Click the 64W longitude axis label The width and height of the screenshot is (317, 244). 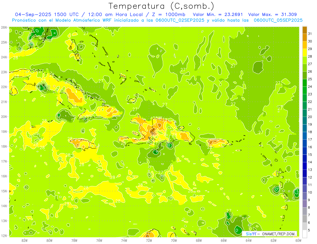tap(249, 240)
